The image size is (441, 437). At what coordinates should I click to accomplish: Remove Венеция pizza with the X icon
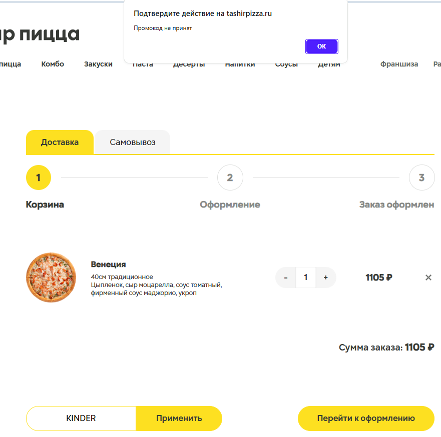tap(428, 277)
